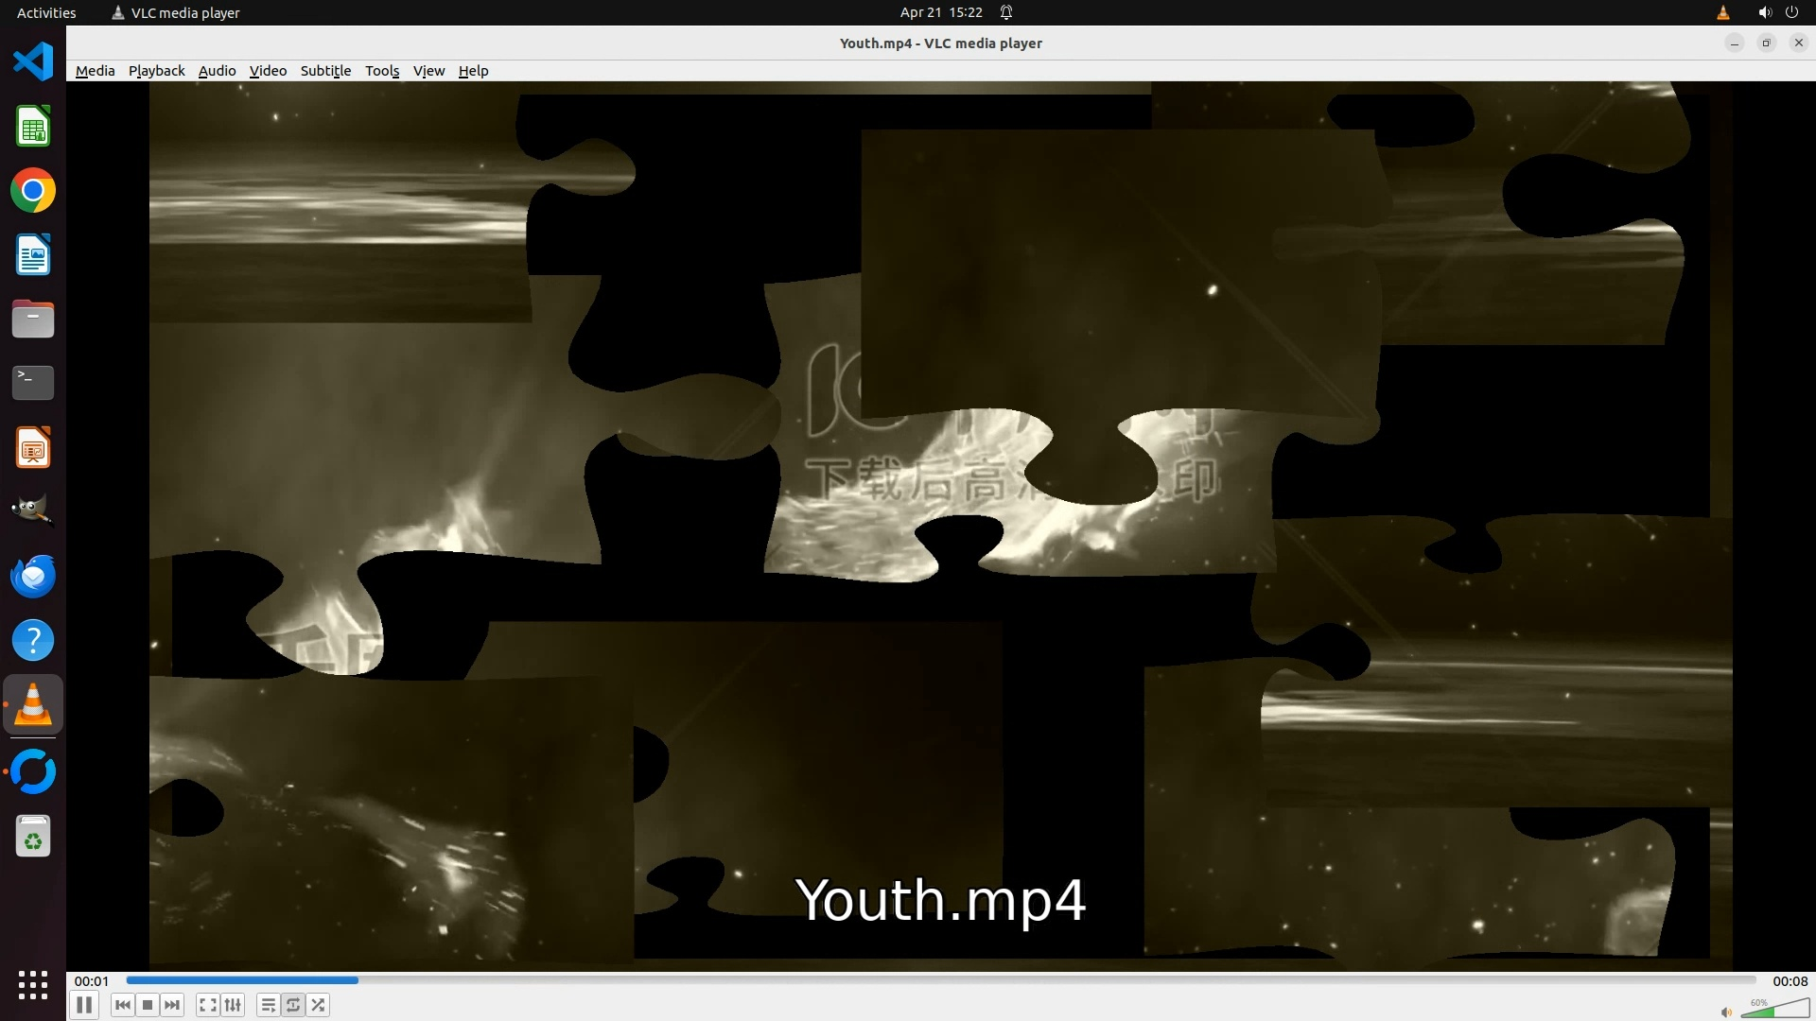1816x1021 pixels.
Task: Skip to next media track
Action: tap(172, 1005)
